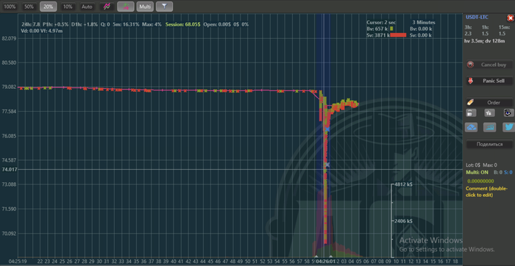Click the grey chart graph icon
Image resolution: width=515 pixels, height=266 pixels.
tap(489, 127)
